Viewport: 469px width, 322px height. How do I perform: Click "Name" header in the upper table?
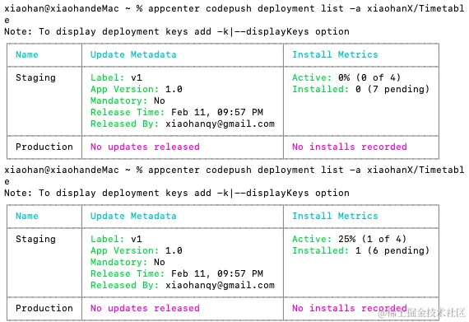[27, 54]
